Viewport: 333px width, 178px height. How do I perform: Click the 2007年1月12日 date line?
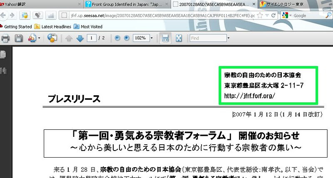[278, 114]
